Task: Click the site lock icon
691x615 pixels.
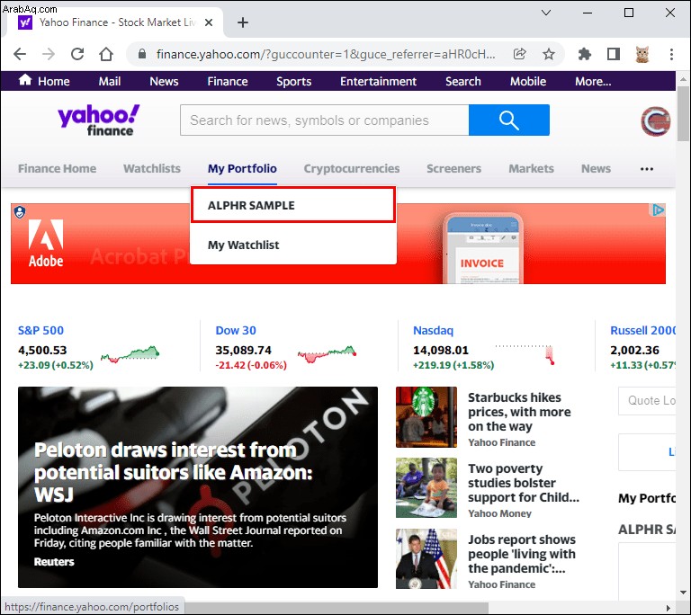Action: (142, 54)
